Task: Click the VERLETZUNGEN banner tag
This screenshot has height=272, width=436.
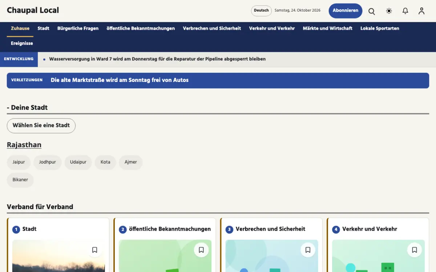Action: point(27,80)
